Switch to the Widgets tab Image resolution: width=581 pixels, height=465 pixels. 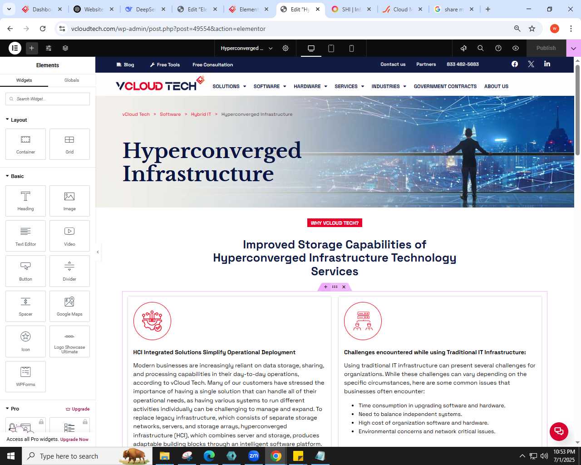click(x=24, y=80)
